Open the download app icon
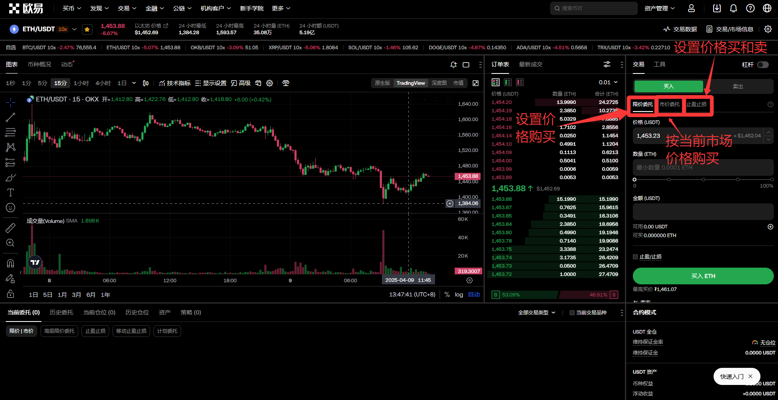The height and width of the screenshot is (400, 778). tap(717, 8)
